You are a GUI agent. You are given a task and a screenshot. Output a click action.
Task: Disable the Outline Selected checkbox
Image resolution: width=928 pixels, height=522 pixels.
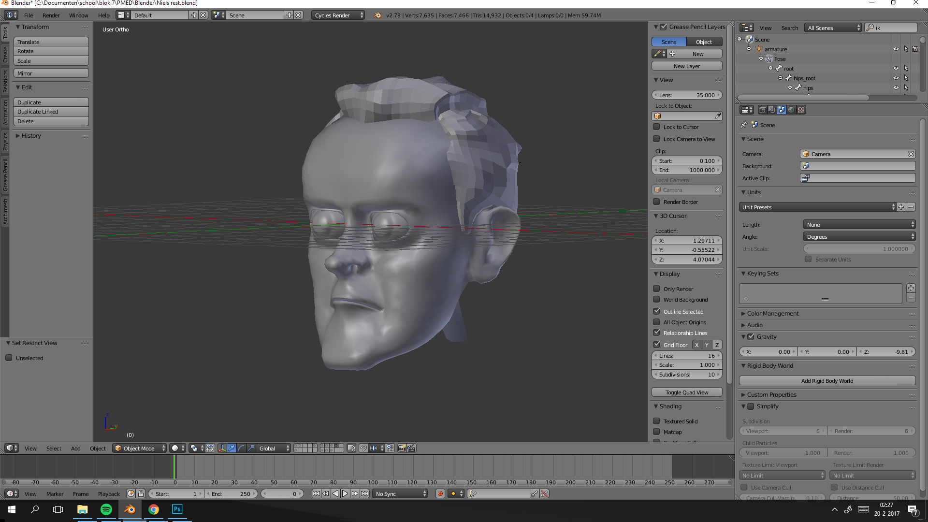tap(656, 311)
